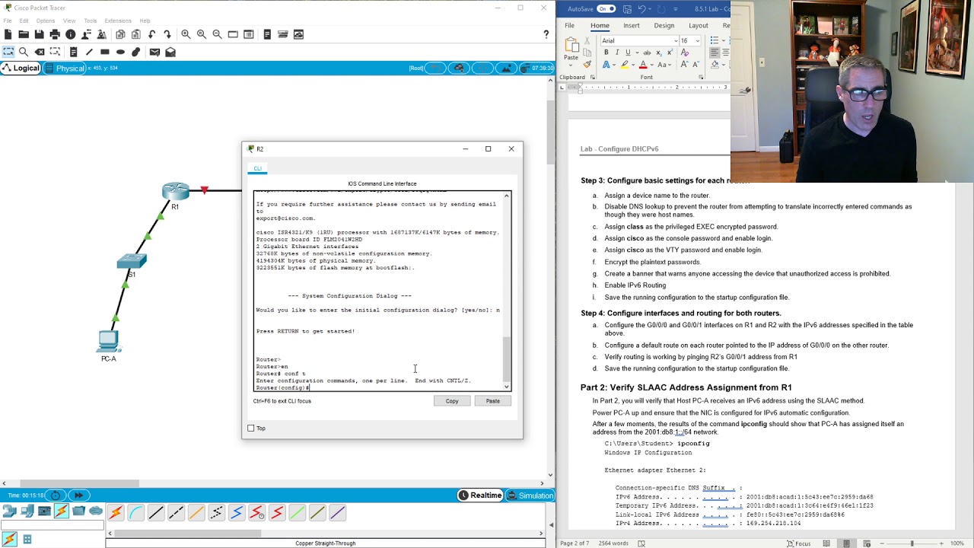Open a file in Packet Tracer
The image size is (974, 548).
(24, 34)
